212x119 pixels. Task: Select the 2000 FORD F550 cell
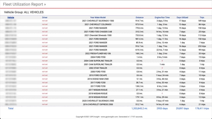click(x=98, y=72)
